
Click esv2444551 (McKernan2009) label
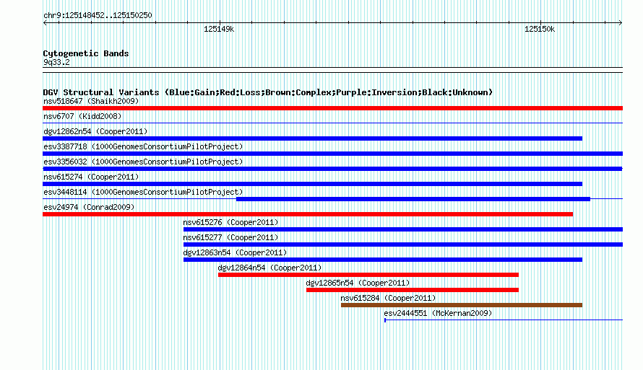tap(438, 313)
